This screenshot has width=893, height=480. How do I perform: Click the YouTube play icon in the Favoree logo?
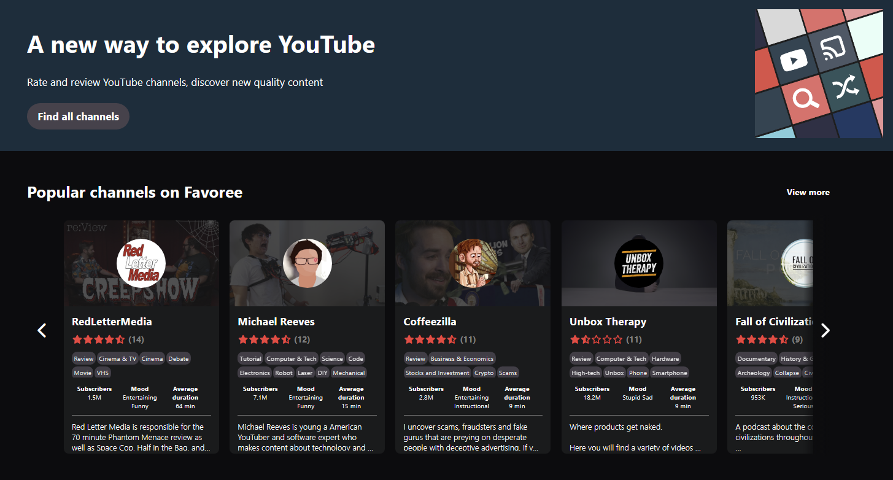click(x=794, y=60)
